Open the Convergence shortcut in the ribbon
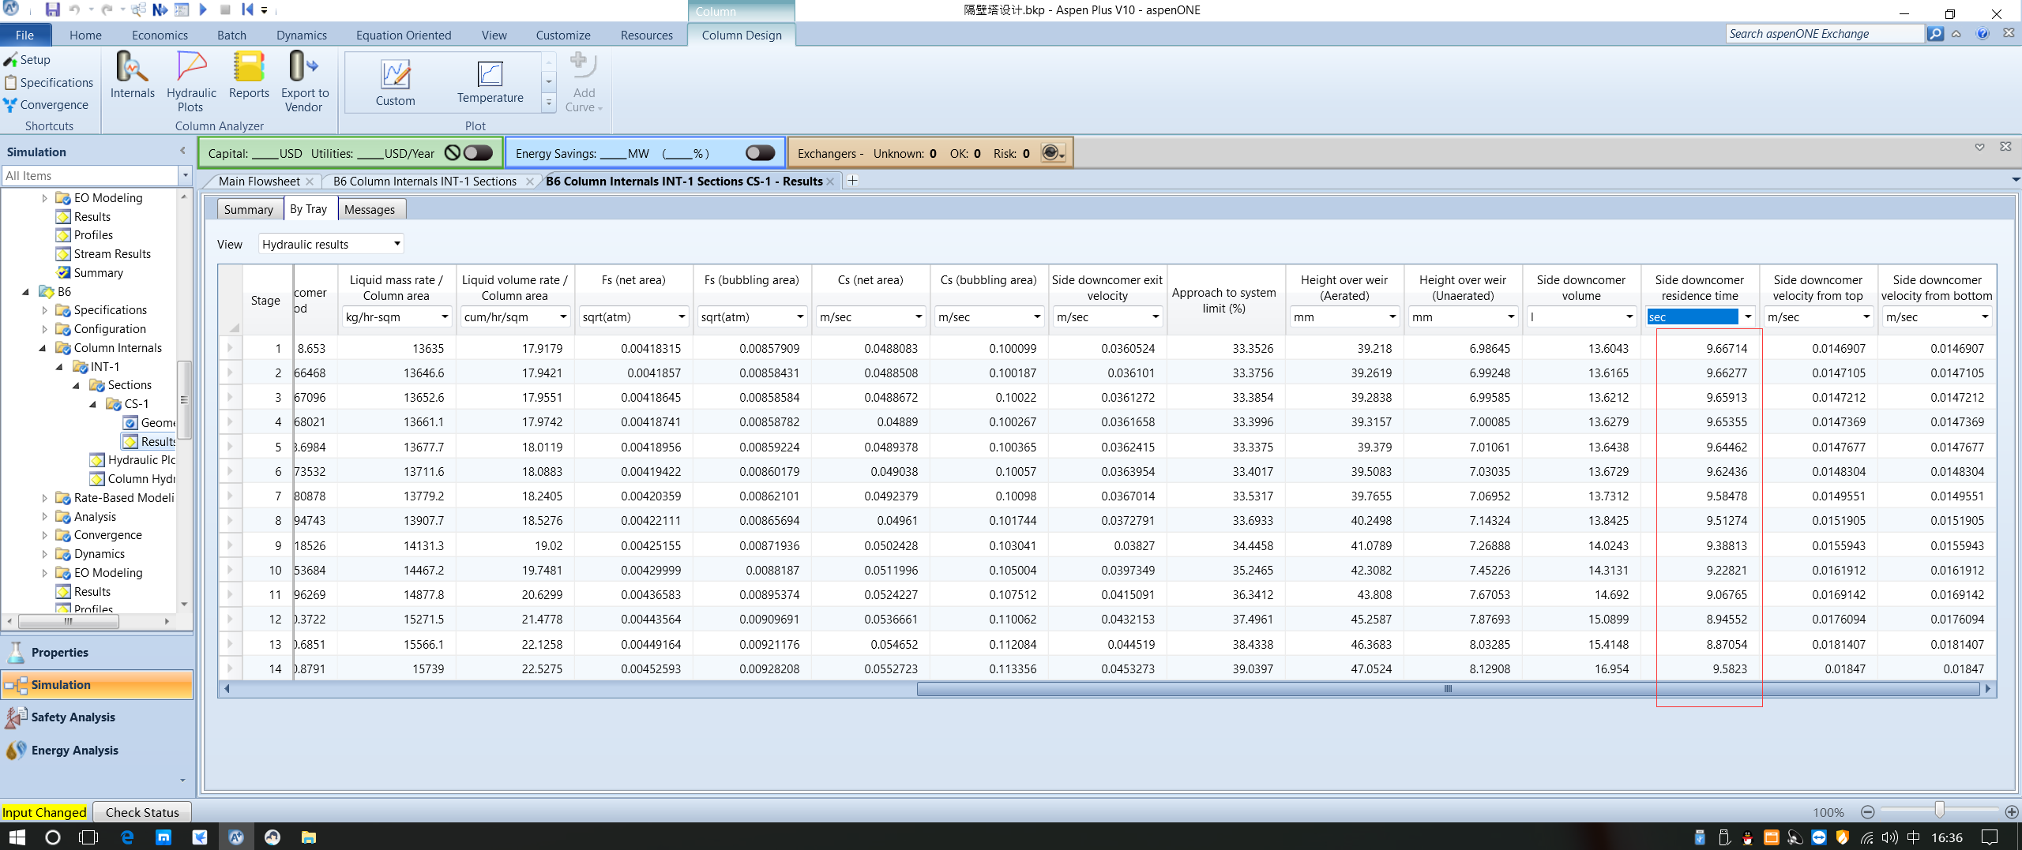Image resolution: width=2022 pixels, height=850 pixels. click(46, 105)
